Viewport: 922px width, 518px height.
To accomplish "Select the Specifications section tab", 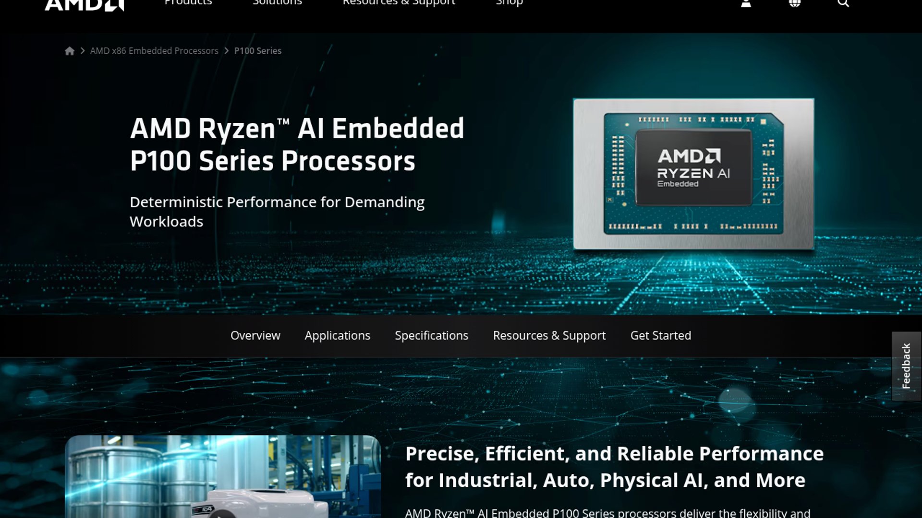I will point(432,335).
